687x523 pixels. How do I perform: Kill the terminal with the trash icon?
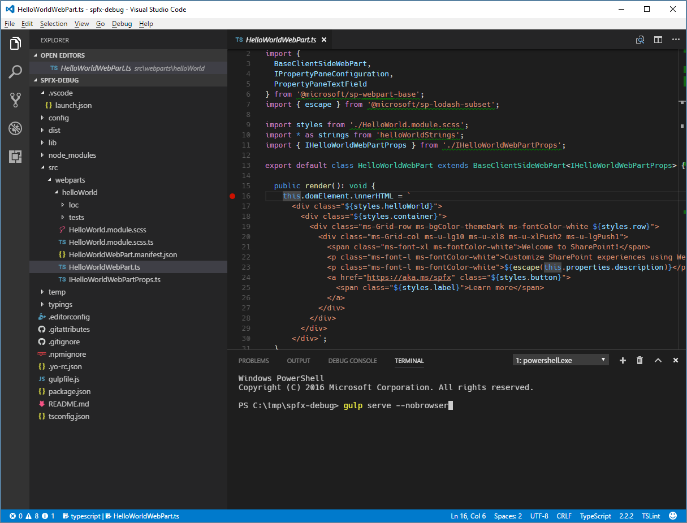click(640, 360)
